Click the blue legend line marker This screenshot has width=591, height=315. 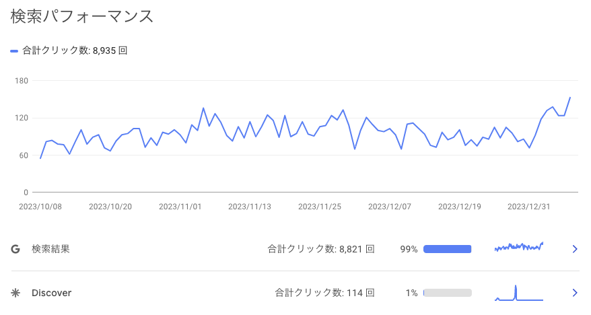pyautogui.click(x=15, y=50)
